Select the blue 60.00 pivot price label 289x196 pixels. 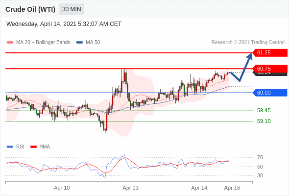tap(270, 93)
